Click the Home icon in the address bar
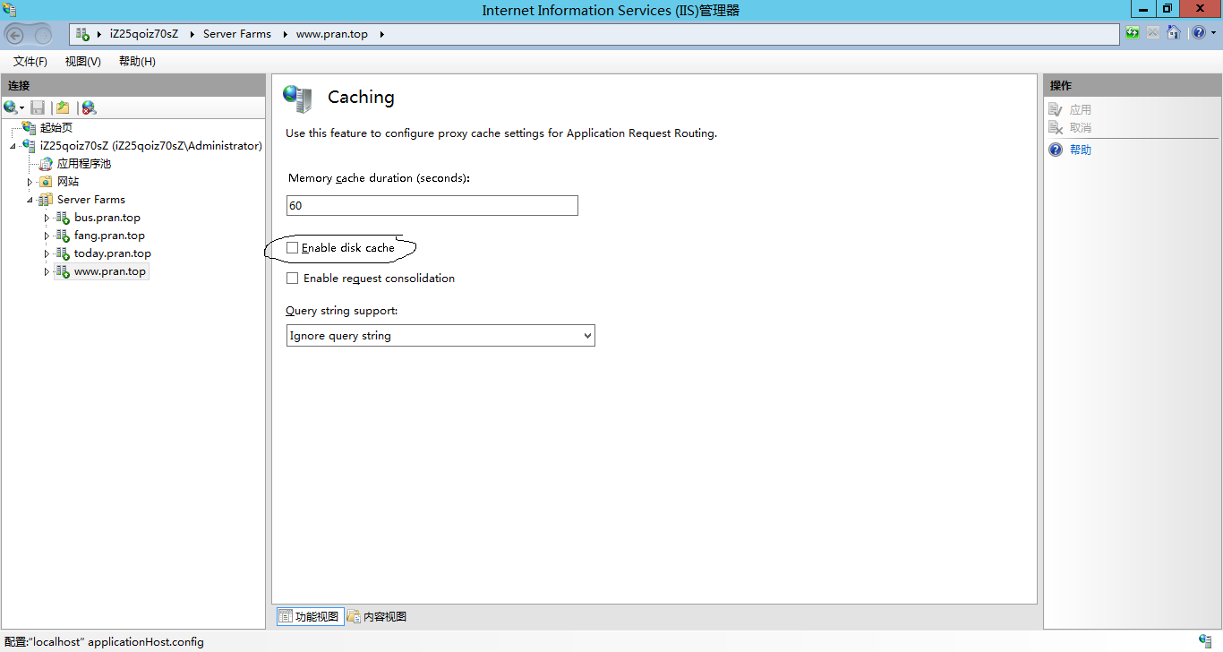Image resolution: width=1223 pixels, height=652 pixels. 1173,33
